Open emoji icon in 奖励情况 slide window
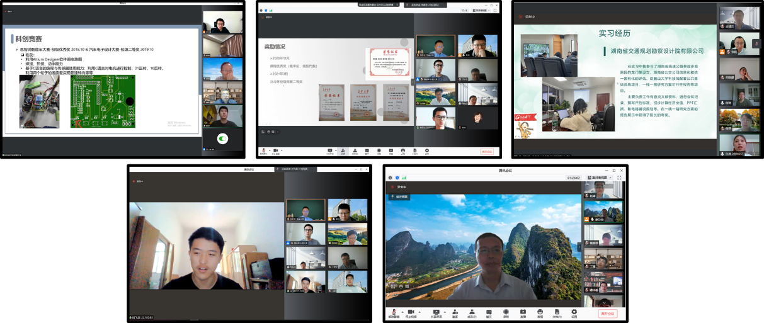This screenshot has width=764, height=323. (x=403, y=152)
